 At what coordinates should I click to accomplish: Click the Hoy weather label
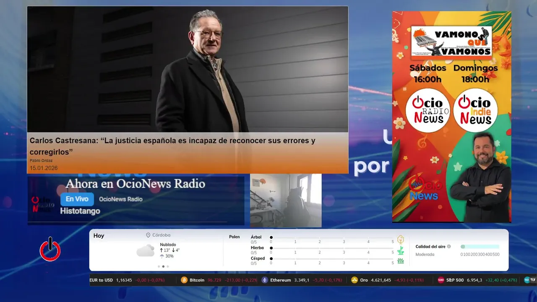point(99,236)
